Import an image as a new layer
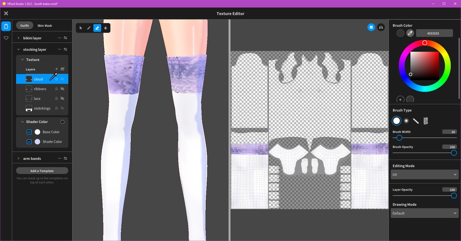This screenshot has height=241, width=461. [62, 69]
